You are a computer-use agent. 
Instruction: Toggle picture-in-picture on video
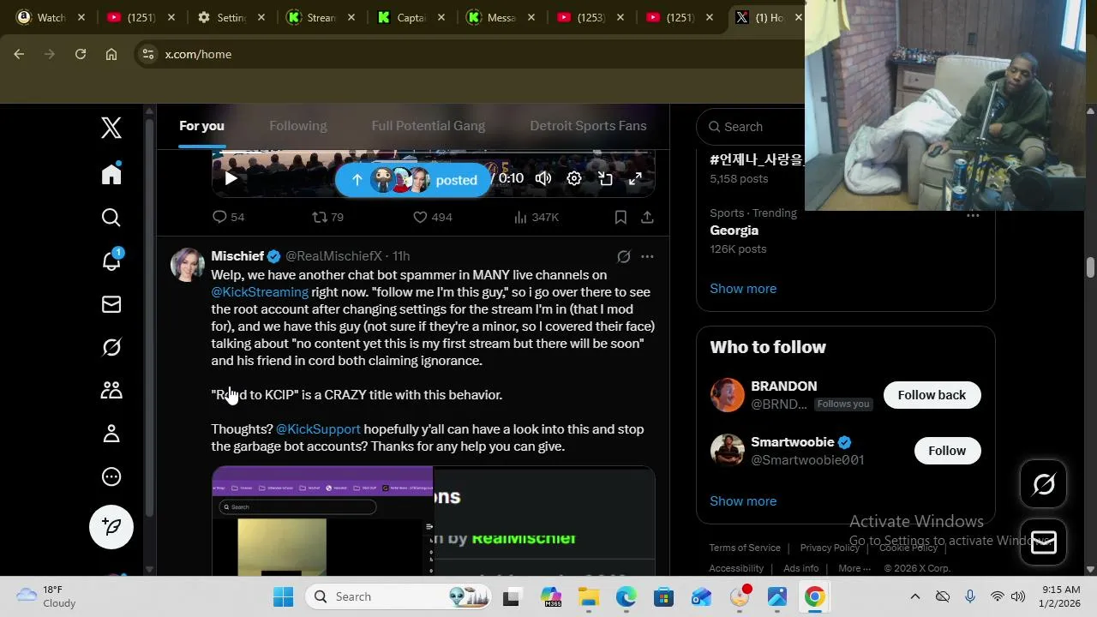coord(605,178)
